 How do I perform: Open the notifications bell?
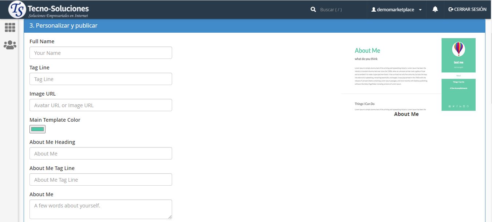pyautogui.click(x=435, y=9)
